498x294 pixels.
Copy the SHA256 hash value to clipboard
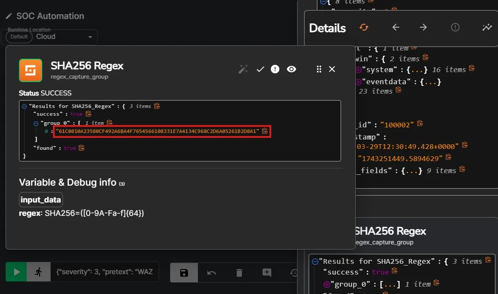[x=265, y=131]
